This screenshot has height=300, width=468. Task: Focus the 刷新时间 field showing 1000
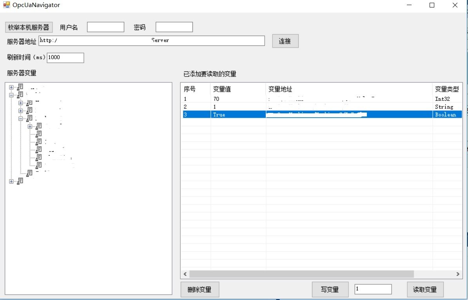(65, 58)
